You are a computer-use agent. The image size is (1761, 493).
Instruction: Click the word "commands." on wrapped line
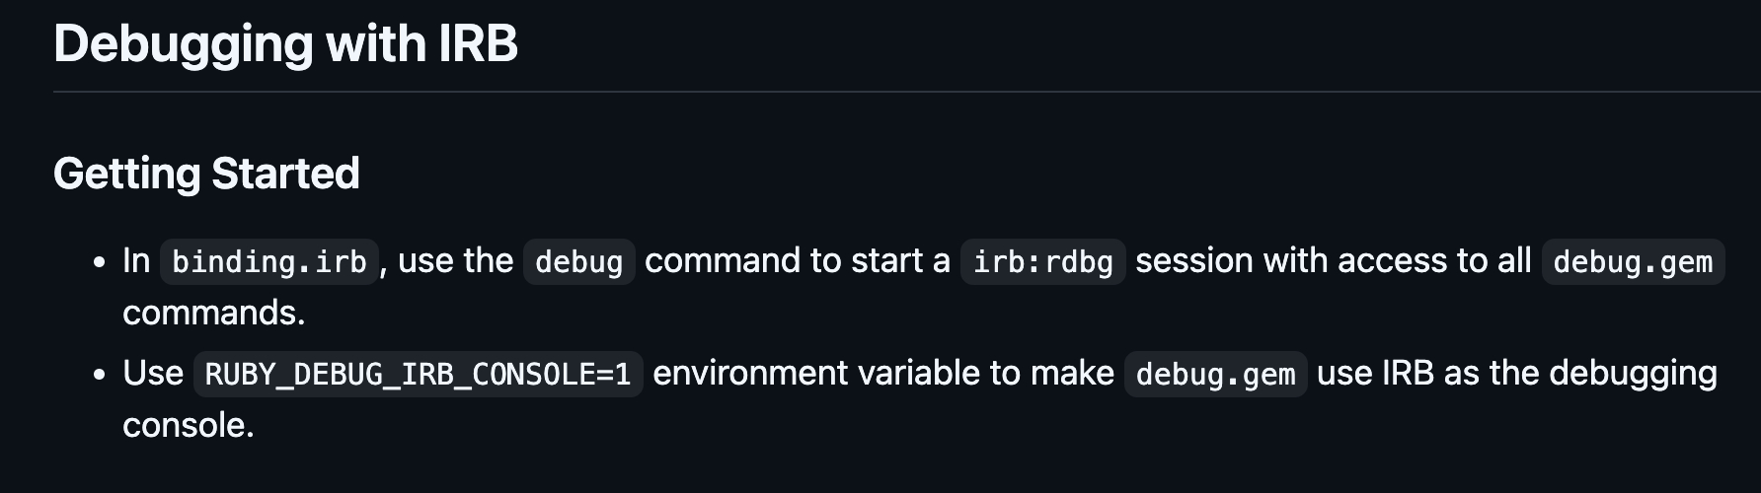tap(213, 313)
